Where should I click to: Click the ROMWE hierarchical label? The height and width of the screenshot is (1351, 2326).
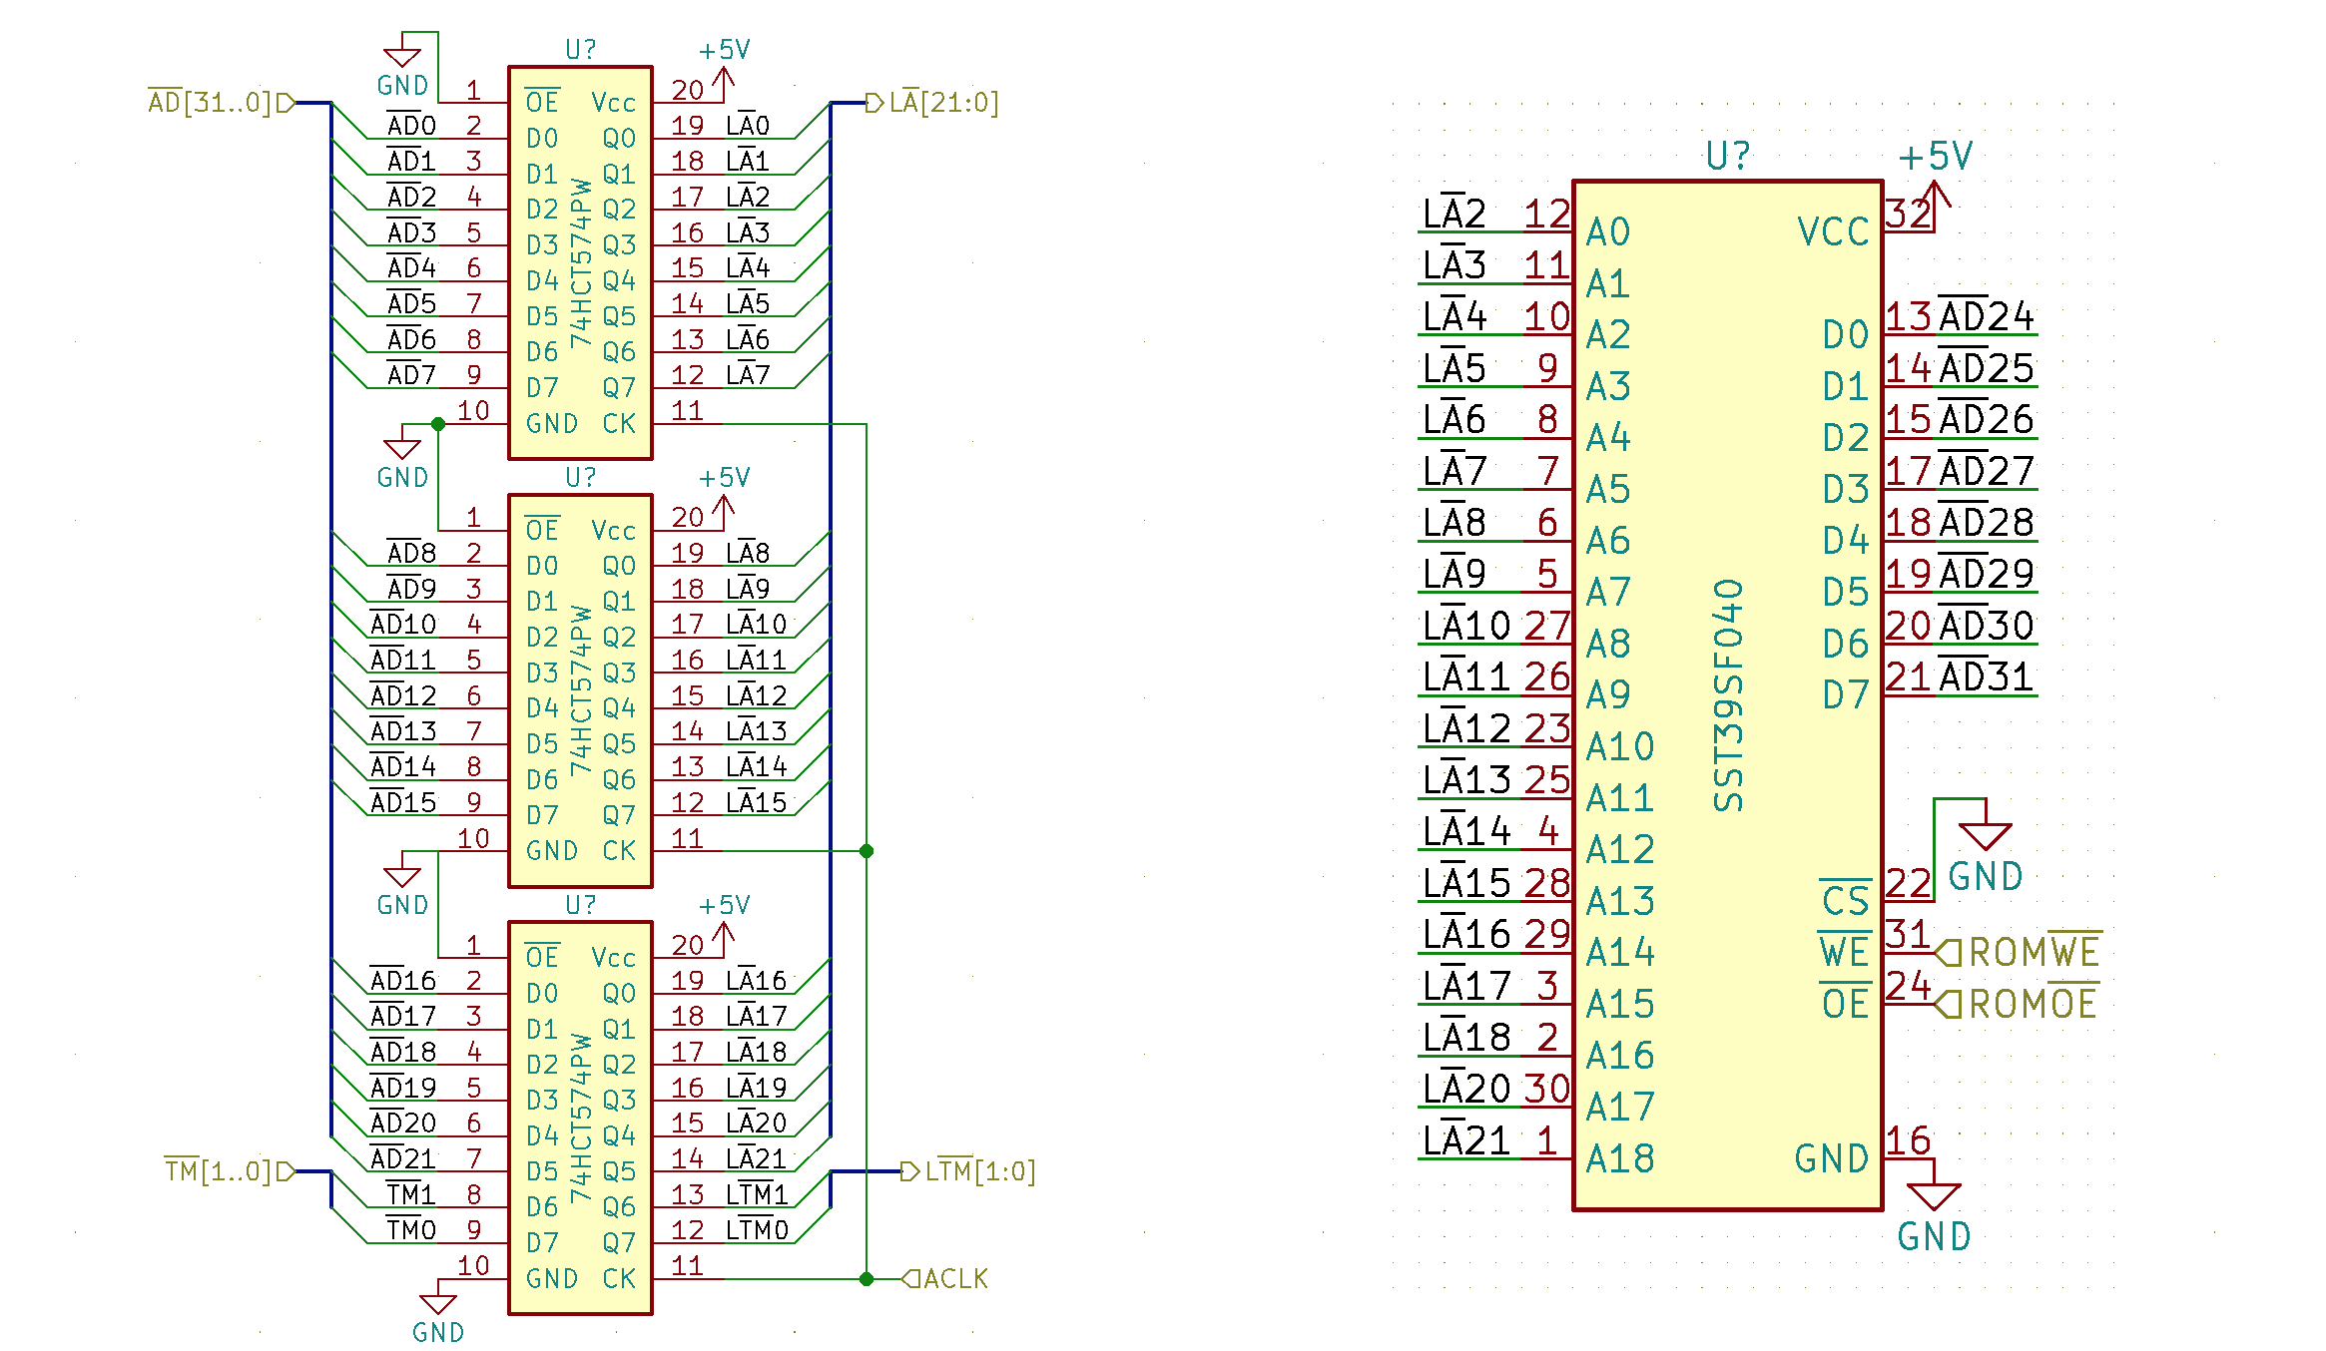point(2020,952)
